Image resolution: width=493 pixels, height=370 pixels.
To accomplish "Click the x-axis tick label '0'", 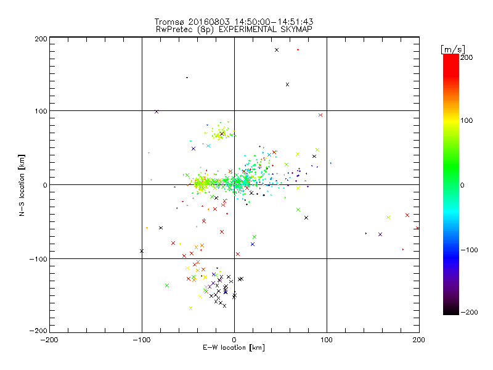I will pos(234,340).
